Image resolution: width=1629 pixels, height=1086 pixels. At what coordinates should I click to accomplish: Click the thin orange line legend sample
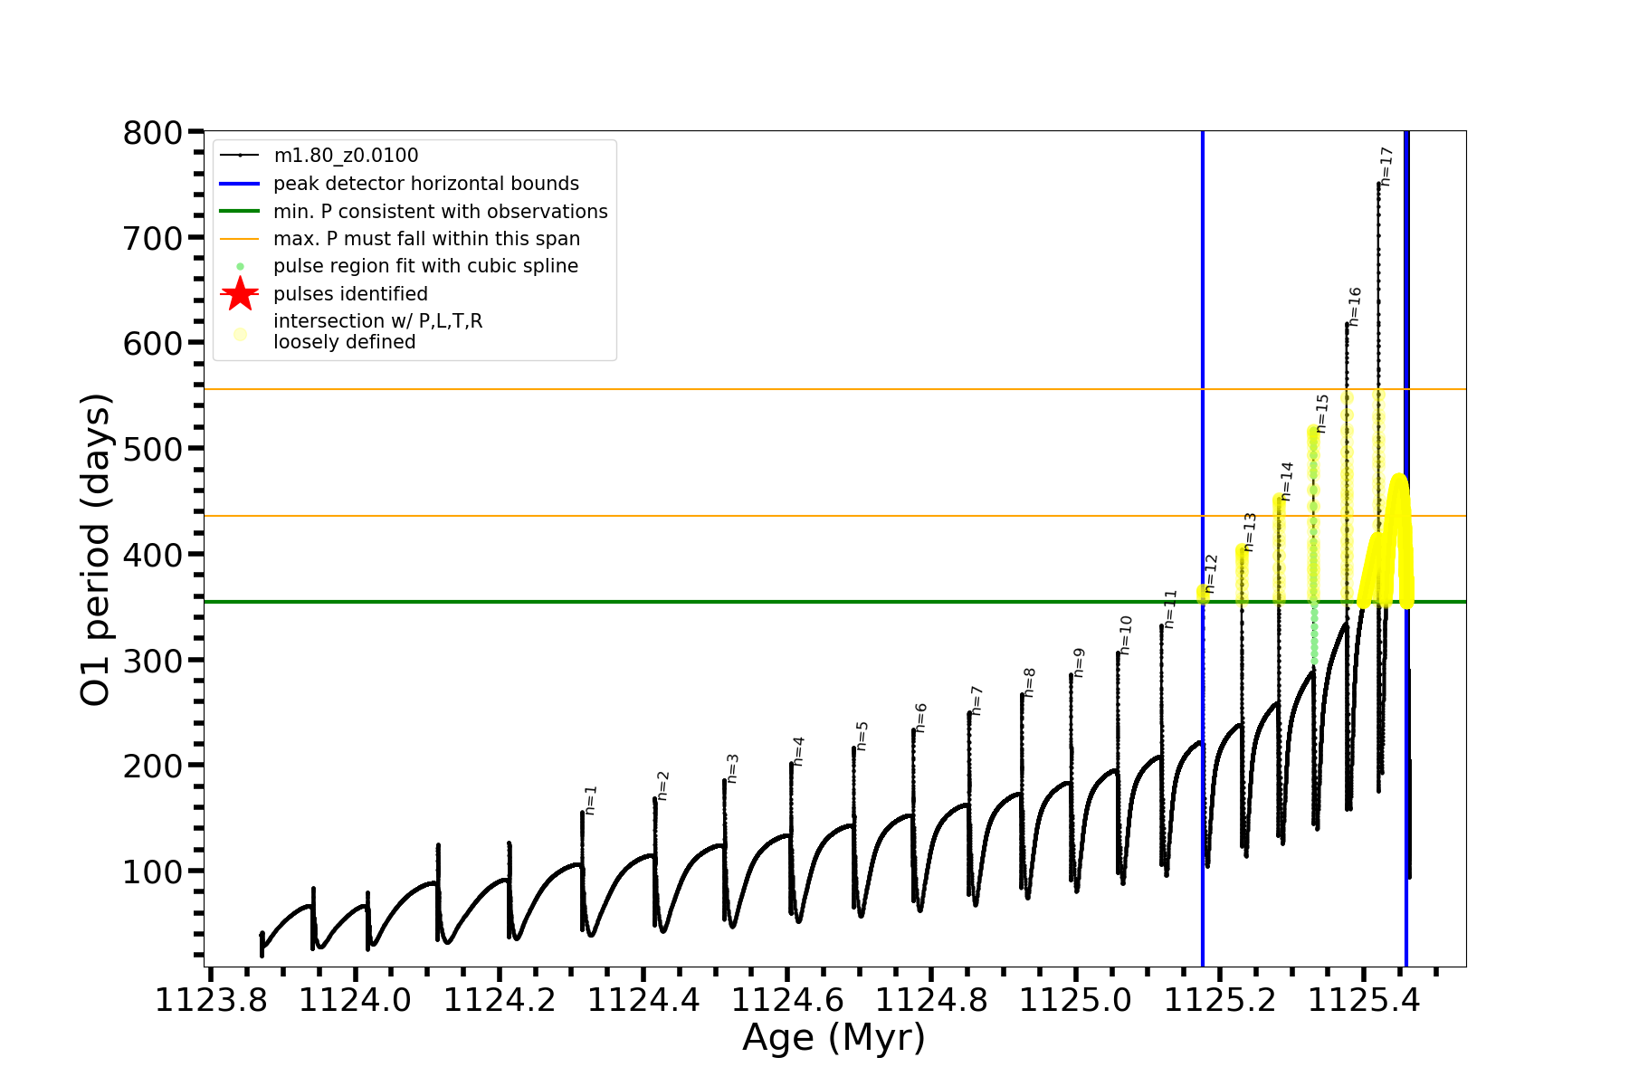click(240, 239)
